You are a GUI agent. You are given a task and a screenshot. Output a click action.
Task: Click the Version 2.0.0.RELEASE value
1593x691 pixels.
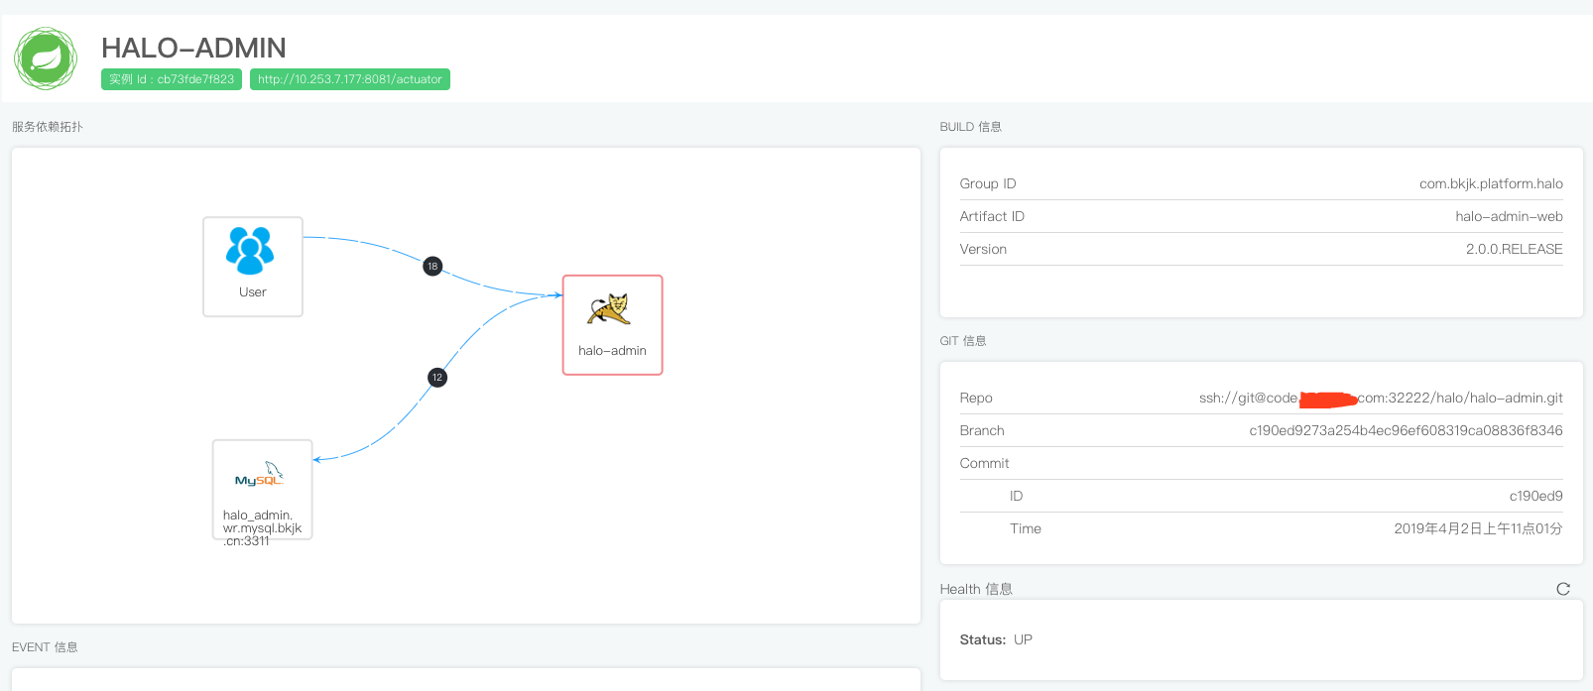click(1514, 249)
